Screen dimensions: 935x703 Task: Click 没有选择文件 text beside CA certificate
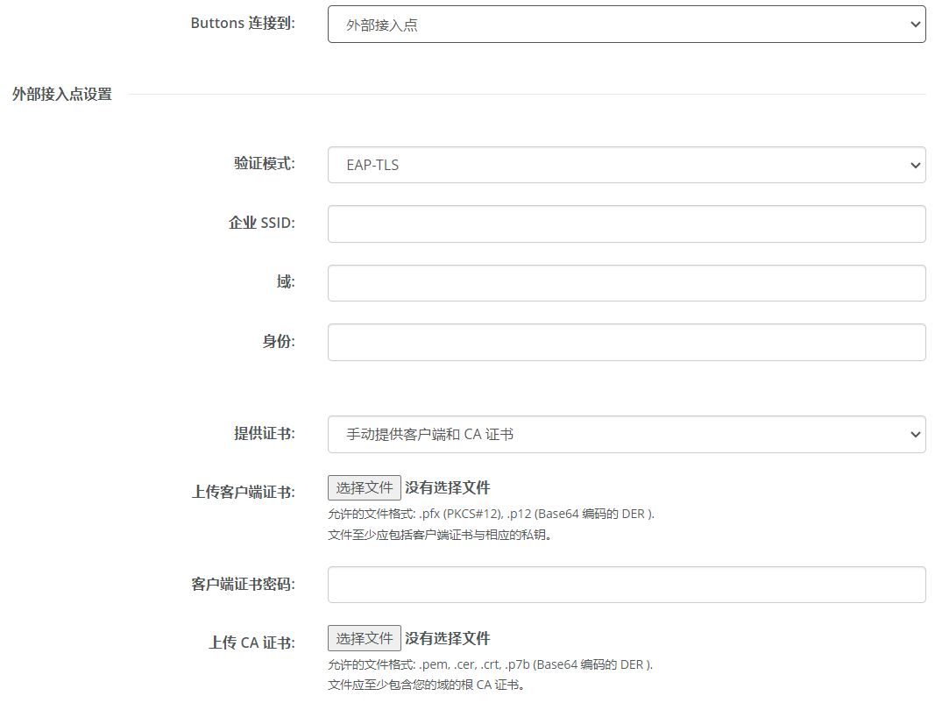[x=448, y=639]
